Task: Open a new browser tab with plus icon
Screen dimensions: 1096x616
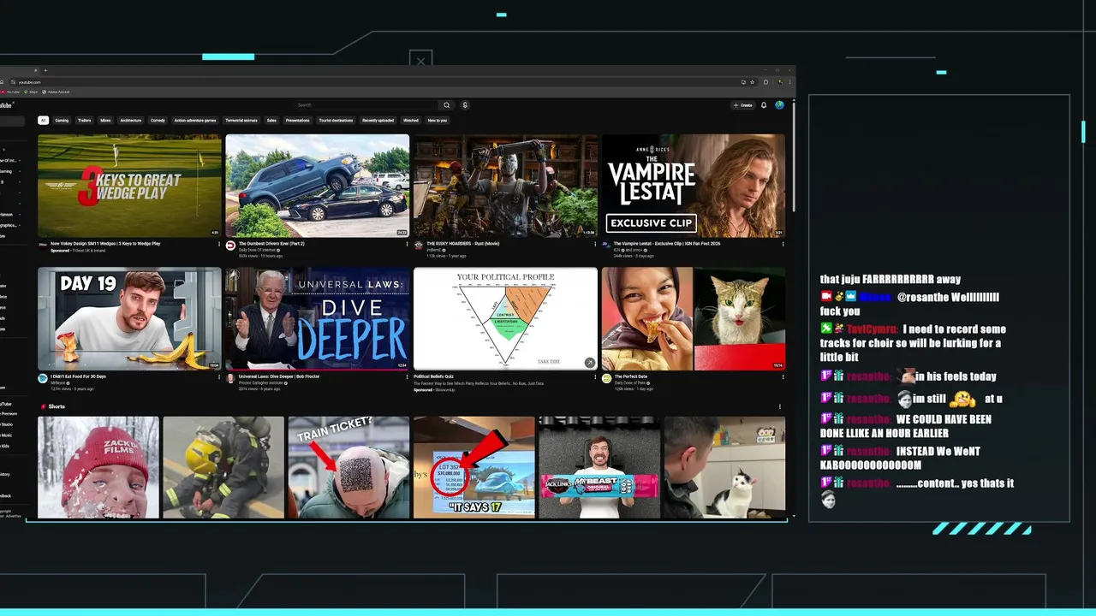Action: [45, 70]
